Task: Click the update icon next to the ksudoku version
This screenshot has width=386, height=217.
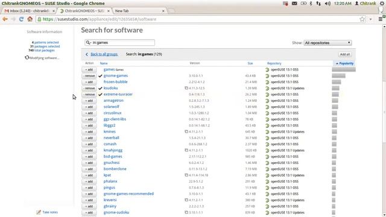Action: tap(186, 88)
